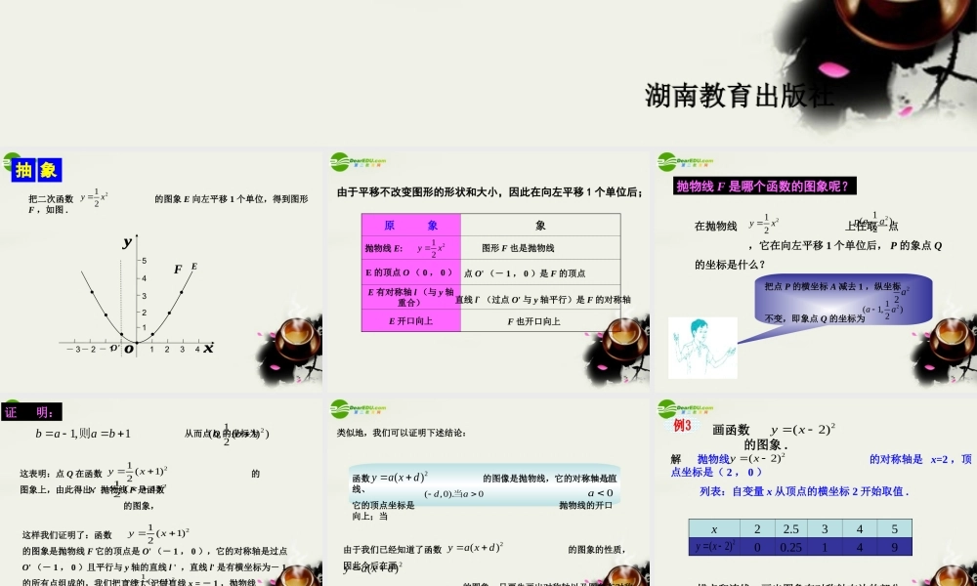Click the blue 象 box on the first slide

point(49,170)
